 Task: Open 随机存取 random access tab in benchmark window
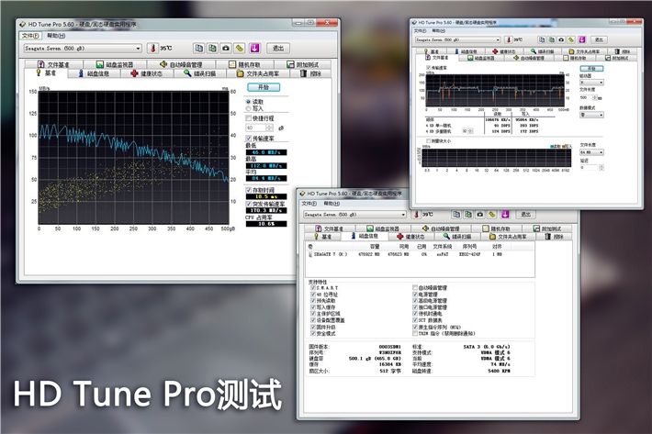tap(244, 65)
